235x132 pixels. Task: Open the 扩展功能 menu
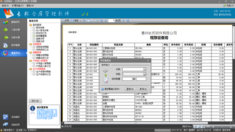(x=18, y=5)
